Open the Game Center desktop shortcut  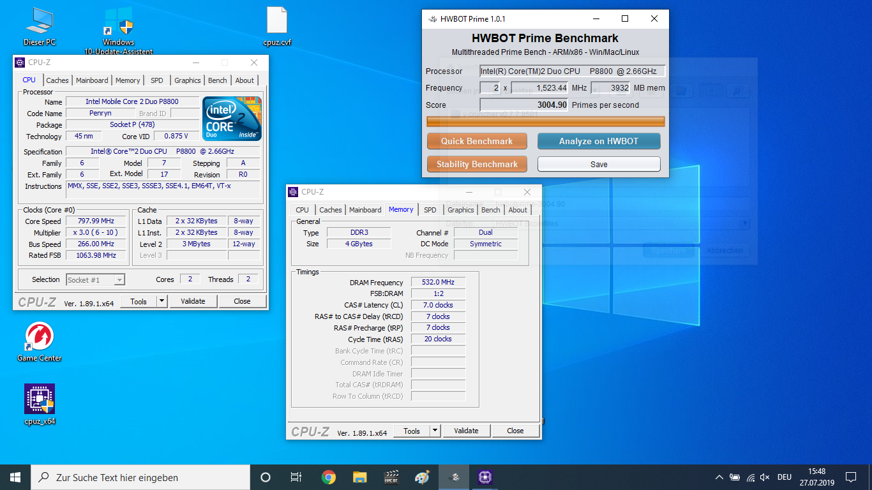point(40,341)
